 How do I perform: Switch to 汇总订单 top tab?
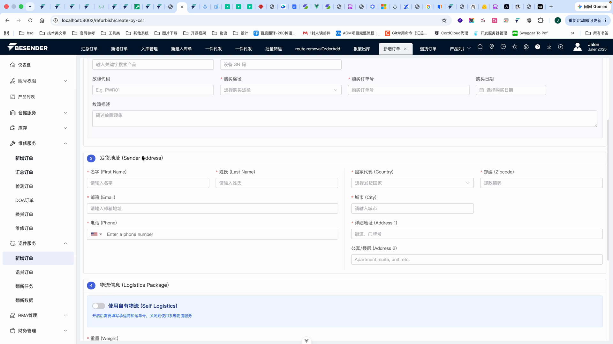pyautogui.click(x=89, y=49)
